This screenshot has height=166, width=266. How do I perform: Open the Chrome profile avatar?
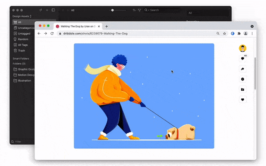click(246, 34)
